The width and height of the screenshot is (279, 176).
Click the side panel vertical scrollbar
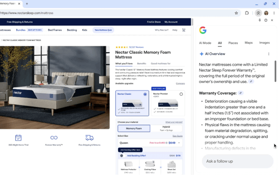(275, 71)
